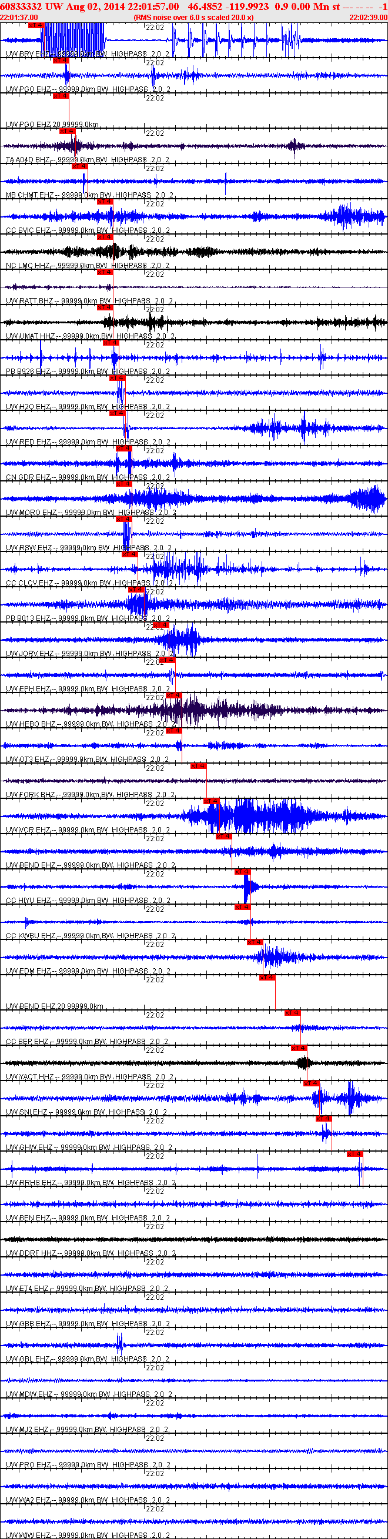388x1539 pixels.
Task: Click the end time 22:02:39.00
Action: pyautogui.click(x=368, y=17)
